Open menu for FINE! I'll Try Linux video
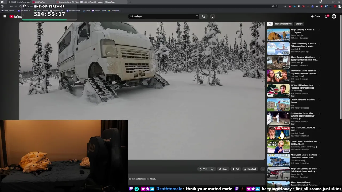This screenshot has width=342, height=192. [x=320, y=128]
